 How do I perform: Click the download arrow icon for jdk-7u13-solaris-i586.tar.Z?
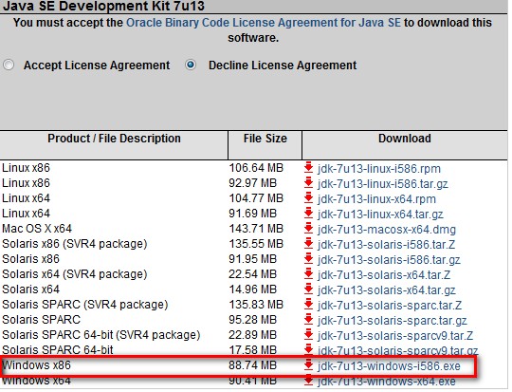click(x=308, y=244)
